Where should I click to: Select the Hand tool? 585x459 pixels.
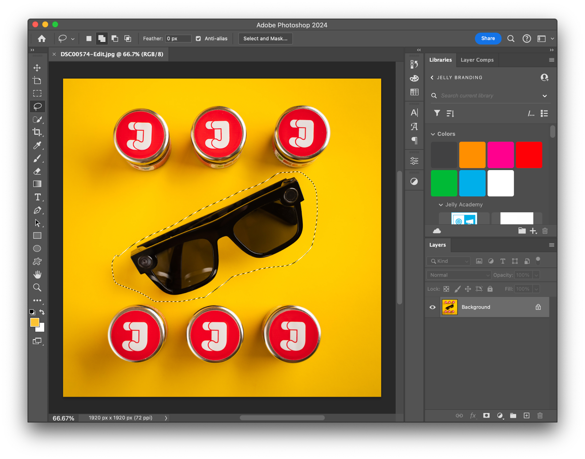click(x=37, y=275)
